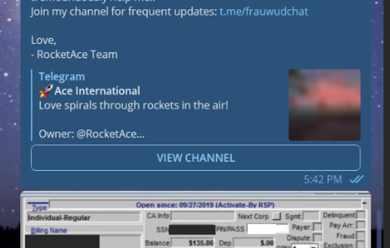Check the Dispute checkbox
The image size is (390, 248).
tap(317, 237)
